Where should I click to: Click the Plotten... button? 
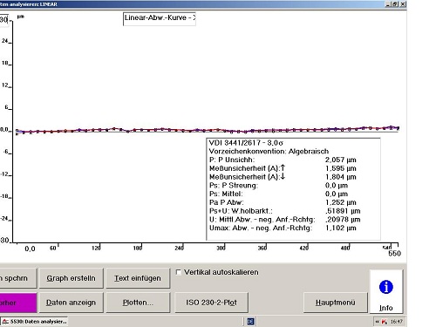[x=138, y=303]
